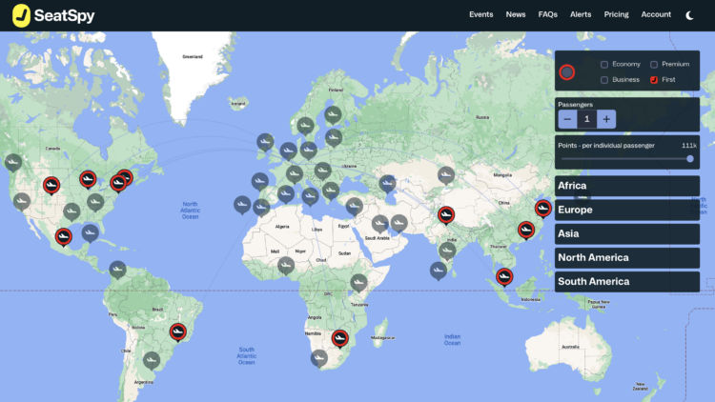Click the red airport pin in South Africa

coord(339,337)
